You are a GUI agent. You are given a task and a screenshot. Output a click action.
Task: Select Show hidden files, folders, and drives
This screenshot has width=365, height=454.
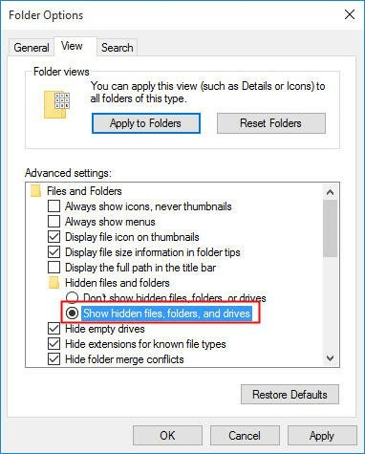[72, 313]
